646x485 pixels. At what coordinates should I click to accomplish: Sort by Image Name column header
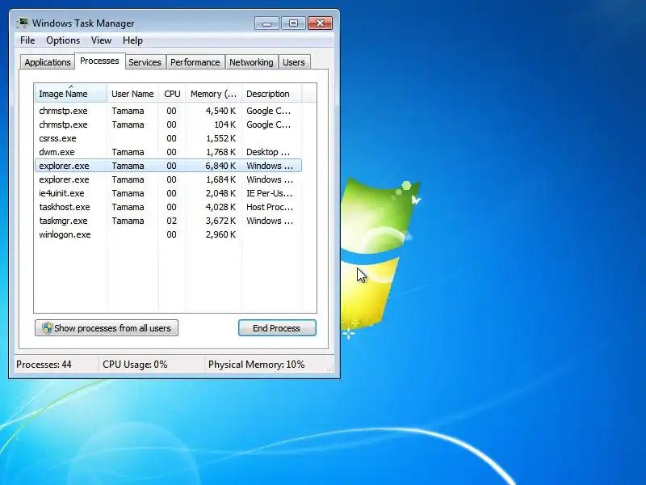click(70, 94)
